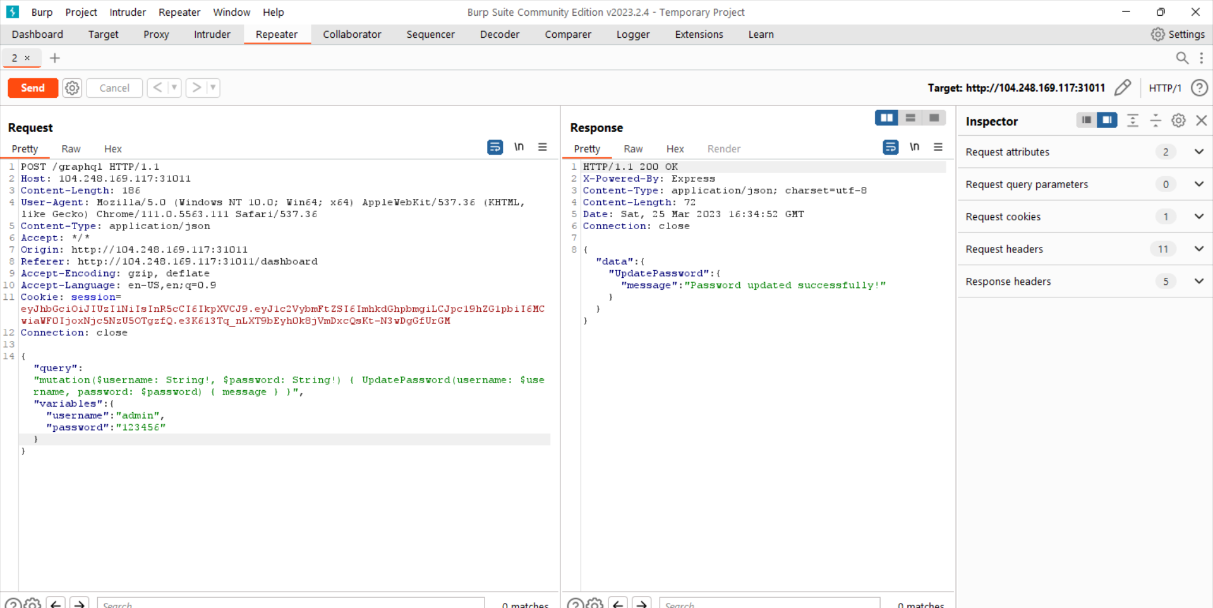
Task: Toggle word wrap in the Request editor
Action: click(x=495, y=147)
